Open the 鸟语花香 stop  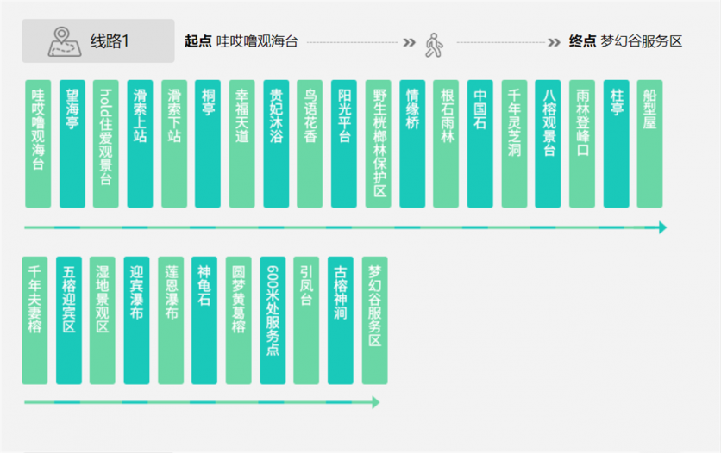310,144
